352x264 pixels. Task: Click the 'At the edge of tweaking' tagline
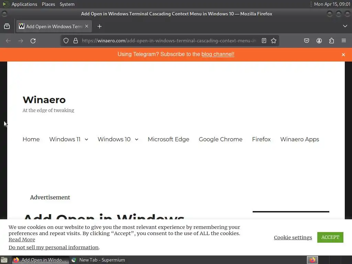pos(48,110)
